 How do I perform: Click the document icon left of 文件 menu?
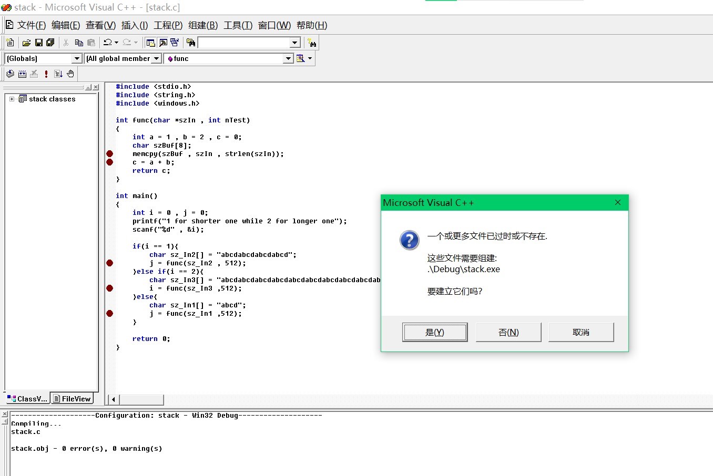click(9, 25)
